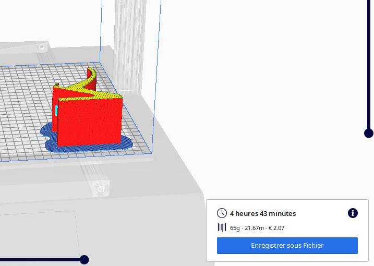The width and height of the screenshot is (374, 266).
Task: Click the clock print time icon
Action: pyautogui.click(x=222, y=213)
